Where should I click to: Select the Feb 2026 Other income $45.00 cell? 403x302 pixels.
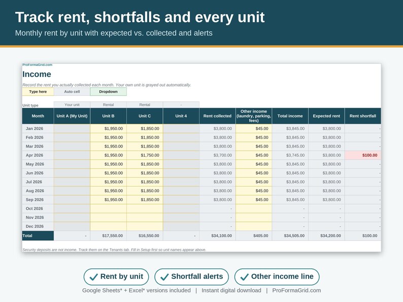pyautogui.click(x=254, y=137)
